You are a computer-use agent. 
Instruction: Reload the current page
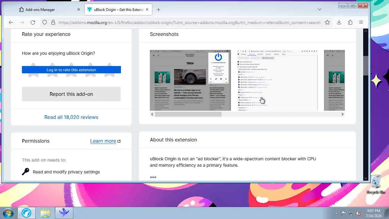pyautogui.click(x=33, y=22)
